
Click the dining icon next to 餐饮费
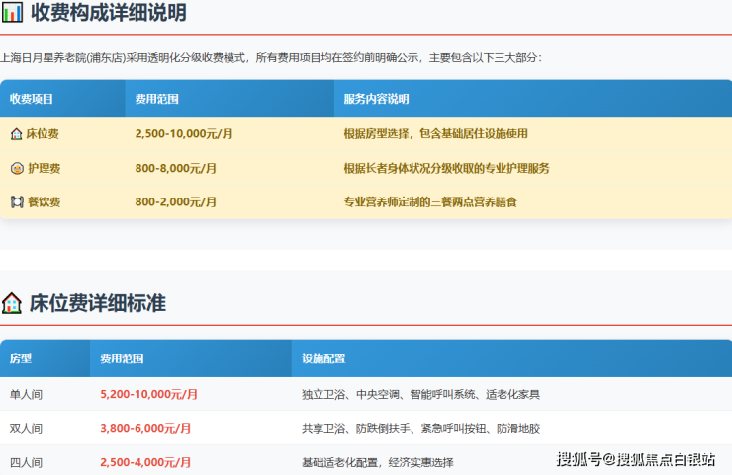click(x=16, y=201)
